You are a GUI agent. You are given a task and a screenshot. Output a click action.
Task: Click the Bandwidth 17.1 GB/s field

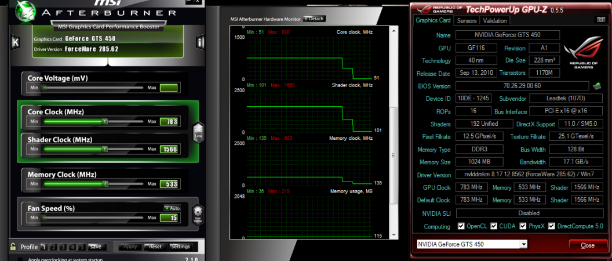coord(575,162)
